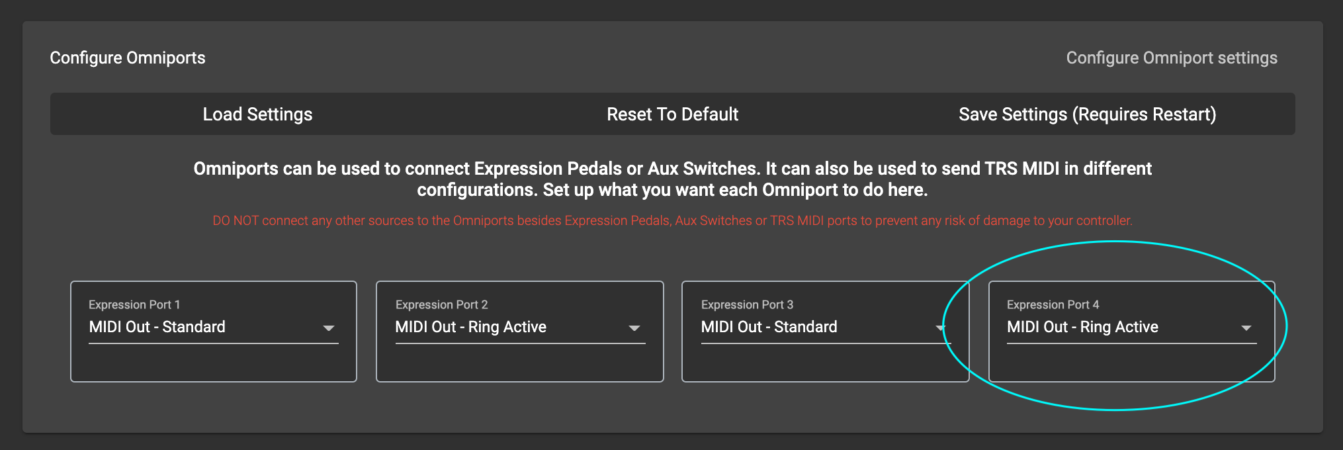The width and height of the screenshot is (1343, 450).
Task: Click the Expression Port 2 label
Action: (441, 305)
